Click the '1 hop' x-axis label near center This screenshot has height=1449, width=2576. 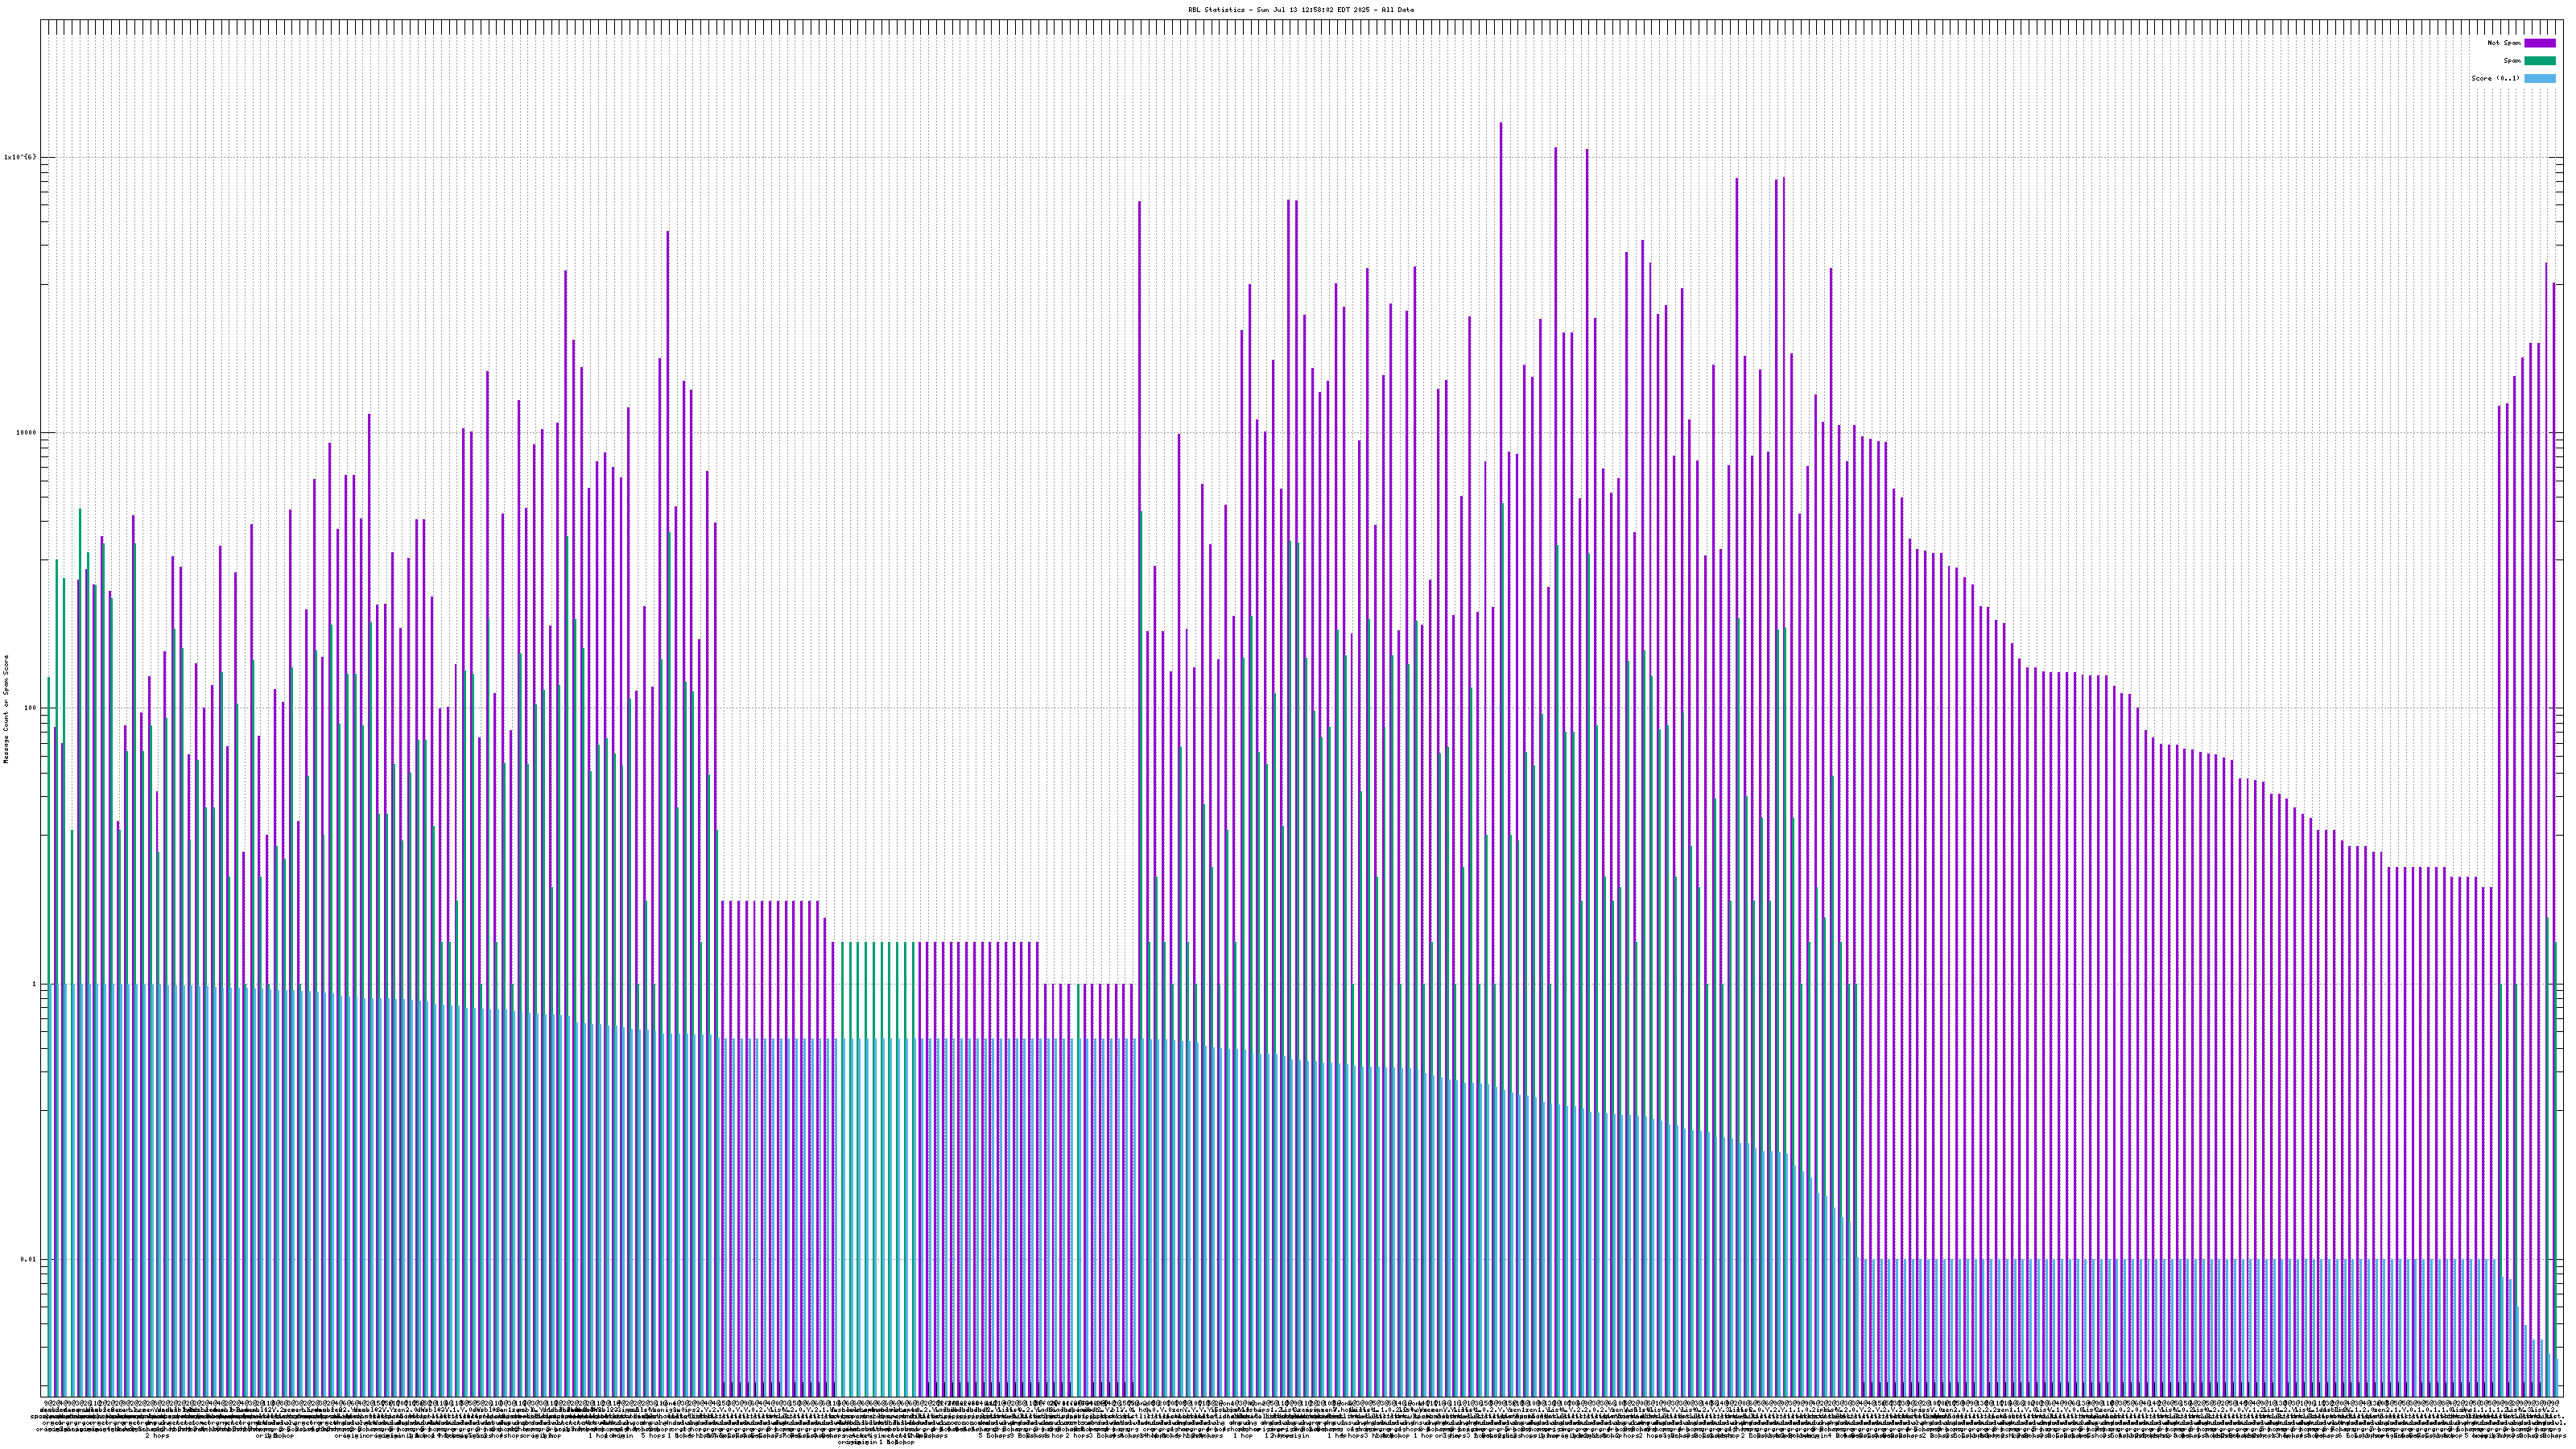click(1243, 1436)
